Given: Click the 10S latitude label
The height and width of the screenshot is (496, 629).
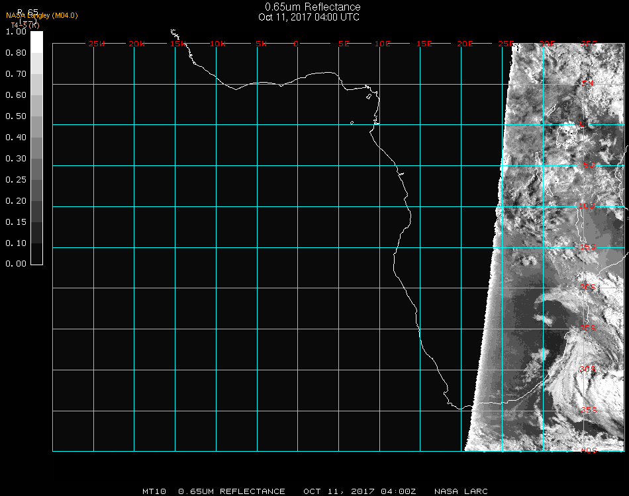Looking at the screenshot, I should (588, 206).
